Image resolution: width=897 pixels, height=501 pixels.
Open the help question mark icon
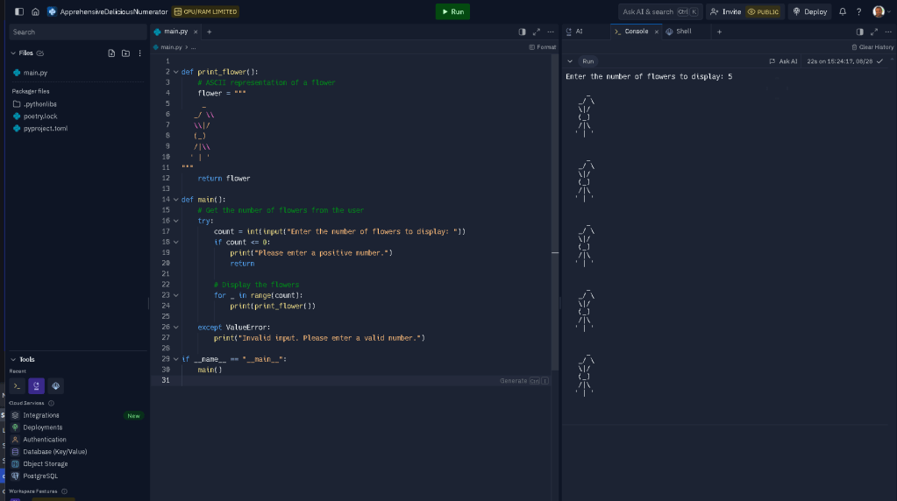pos(858,11)
